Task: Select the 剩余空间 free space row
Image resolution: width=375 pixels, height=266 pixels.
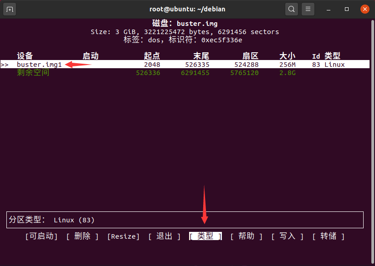Action: pyautogui.click(x=33, y=73)
